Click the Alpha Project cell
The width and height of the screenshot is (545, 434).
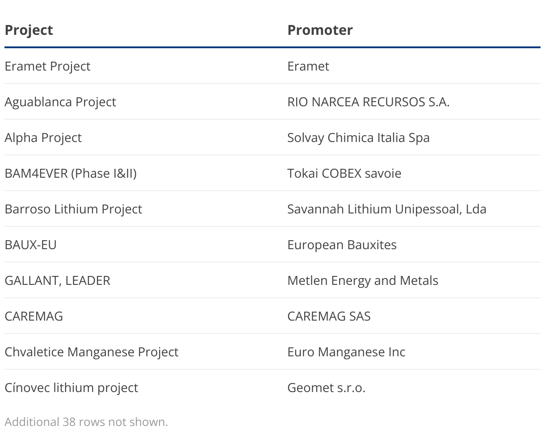click(x=43, y=138)
